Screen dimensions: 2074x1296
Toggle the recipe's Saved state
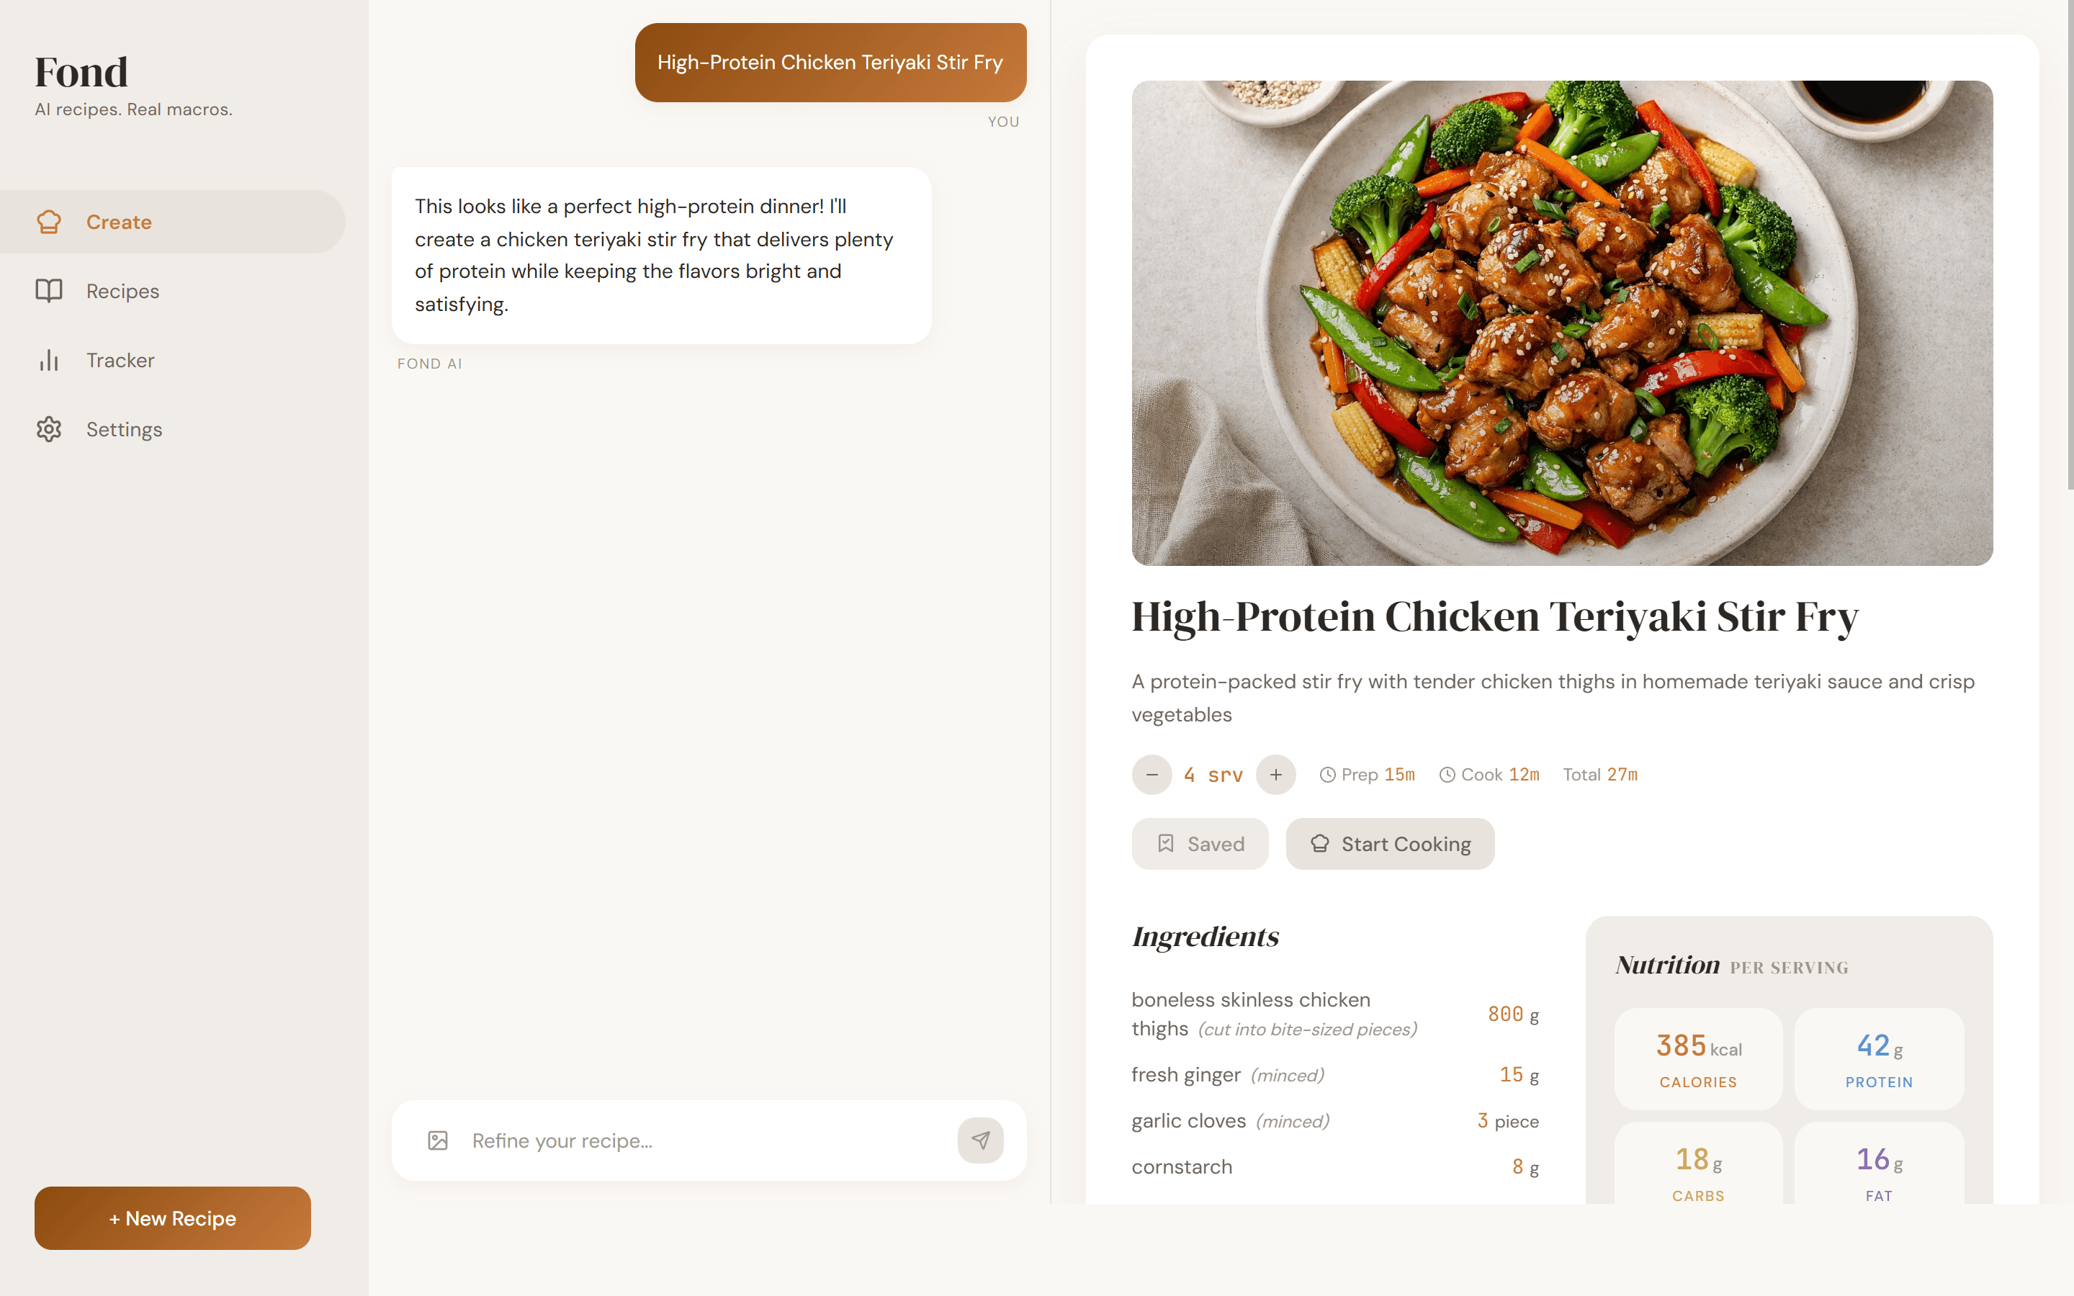[1200, 843]
